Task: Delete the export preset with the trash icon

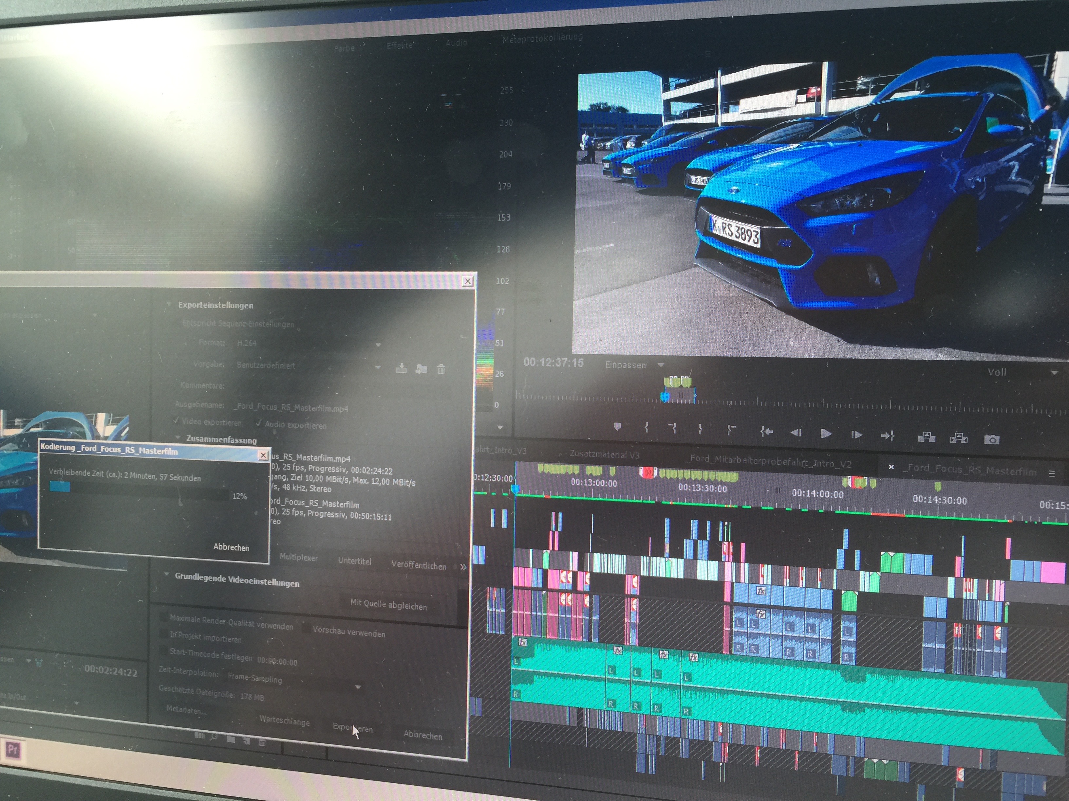Action: tap(441, 370)
